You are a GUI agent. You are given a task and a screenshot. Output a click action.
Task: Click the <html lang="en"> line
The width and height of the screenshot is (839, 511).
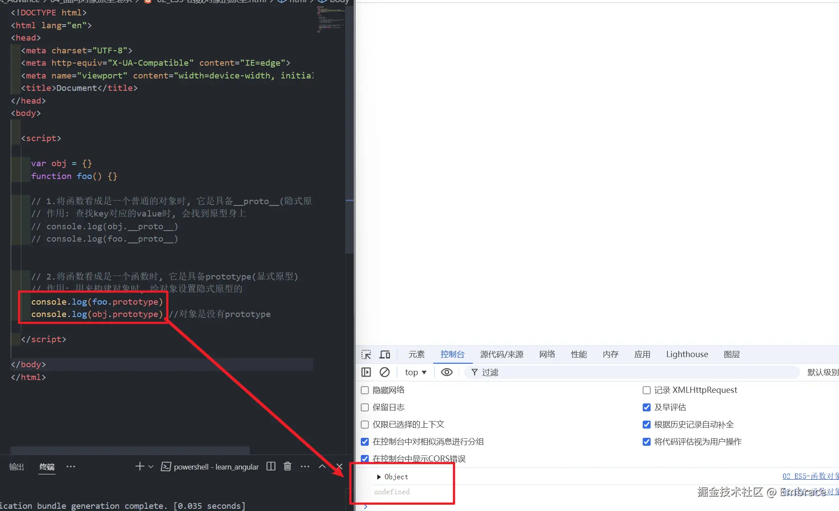coord(51,25)
